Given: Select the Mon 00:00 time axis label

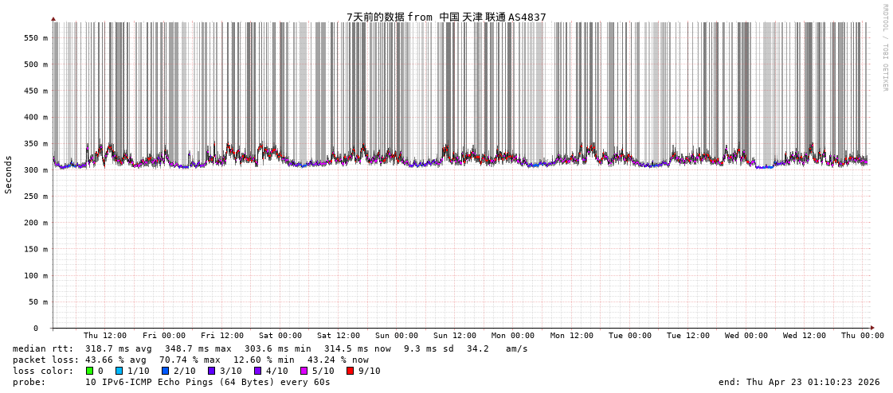Looking at the screenshot, I should (513, 336).
